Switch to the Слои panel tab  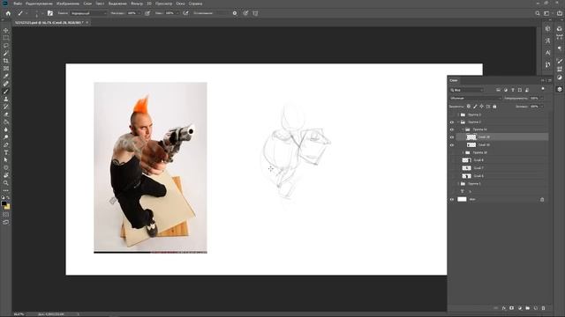pyautogui.click(x=454, y=80)
